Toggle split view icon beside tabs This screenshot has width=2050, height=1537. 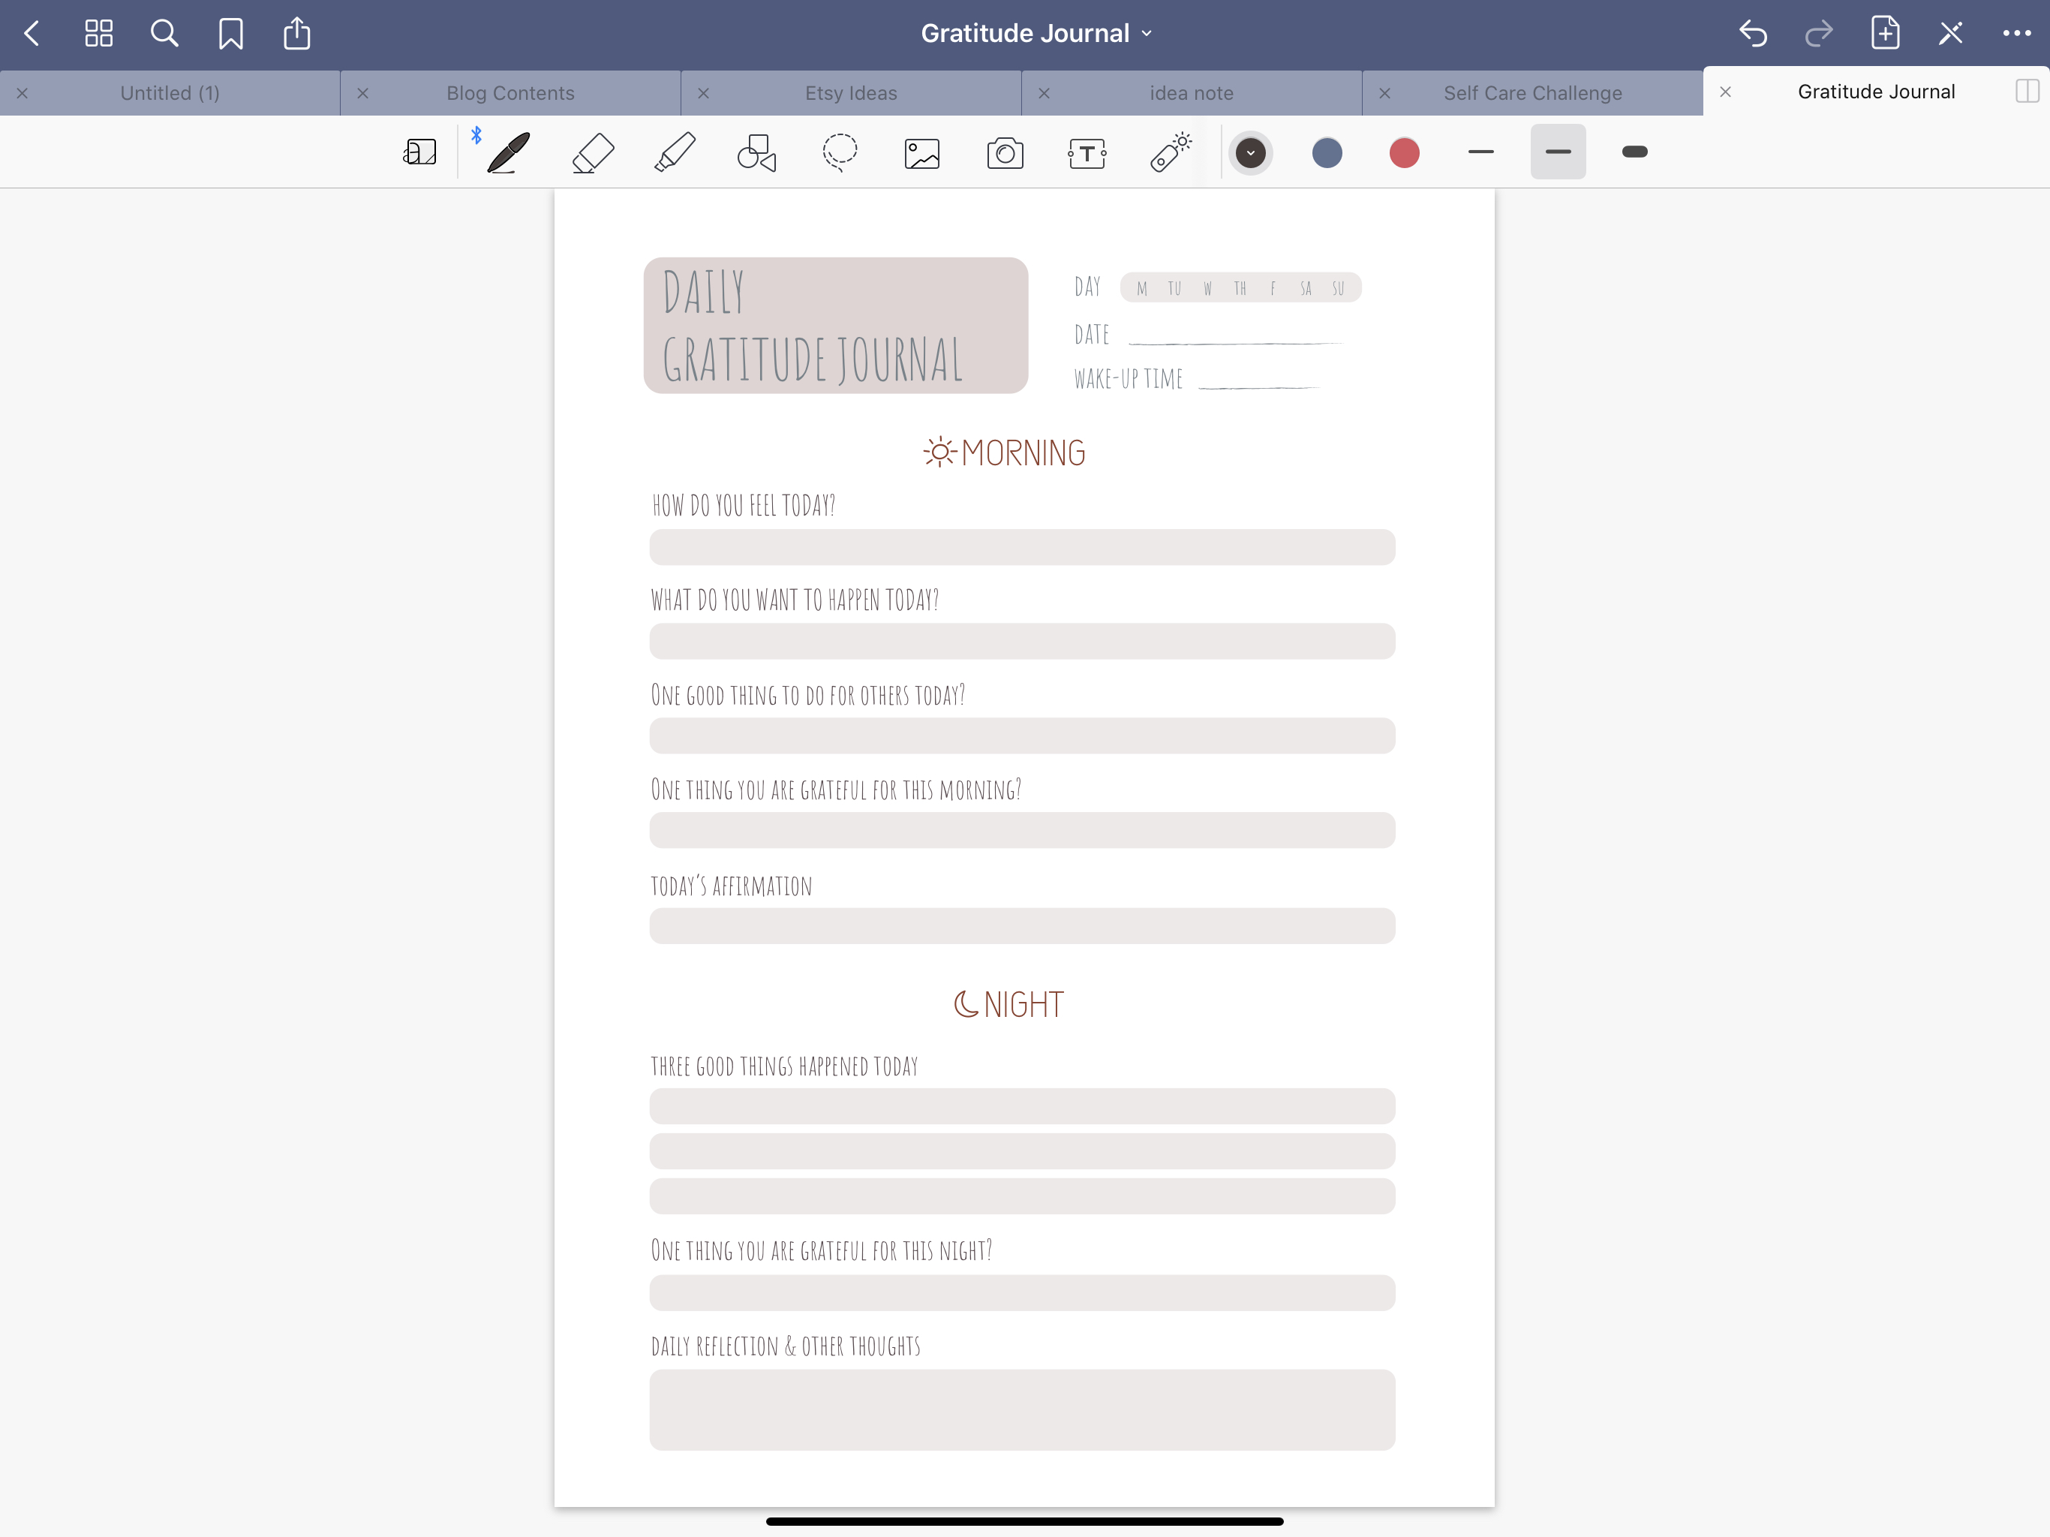point(2027,91)
